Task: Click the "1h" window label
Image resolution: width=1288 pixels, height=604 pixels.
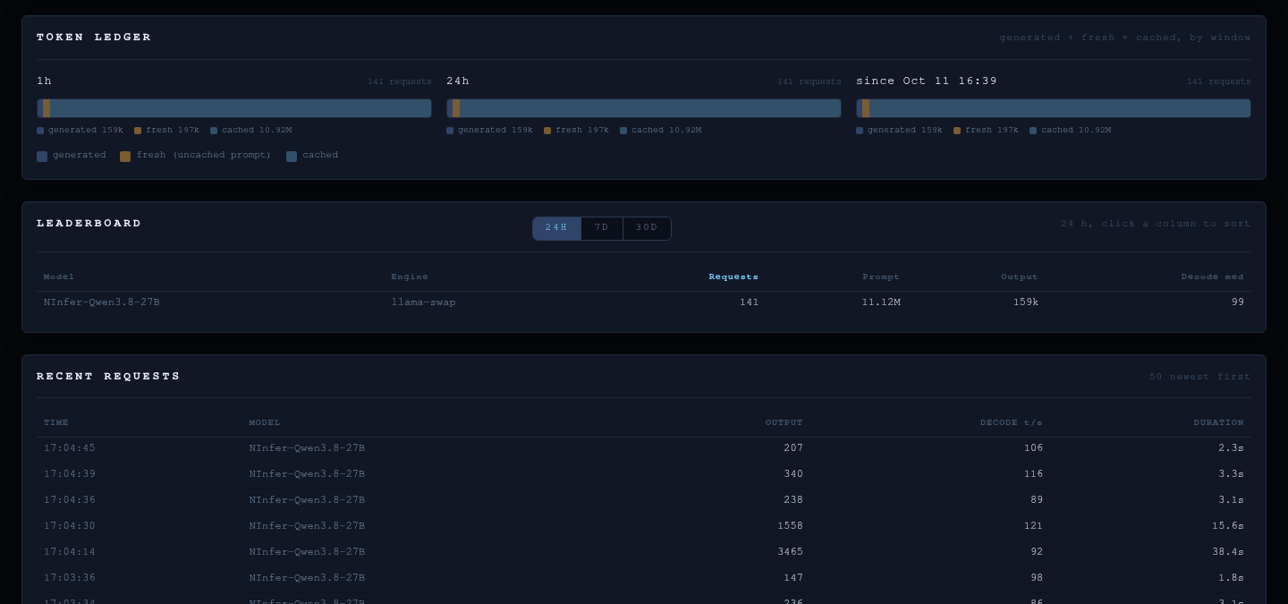Action: coord(44,81)
